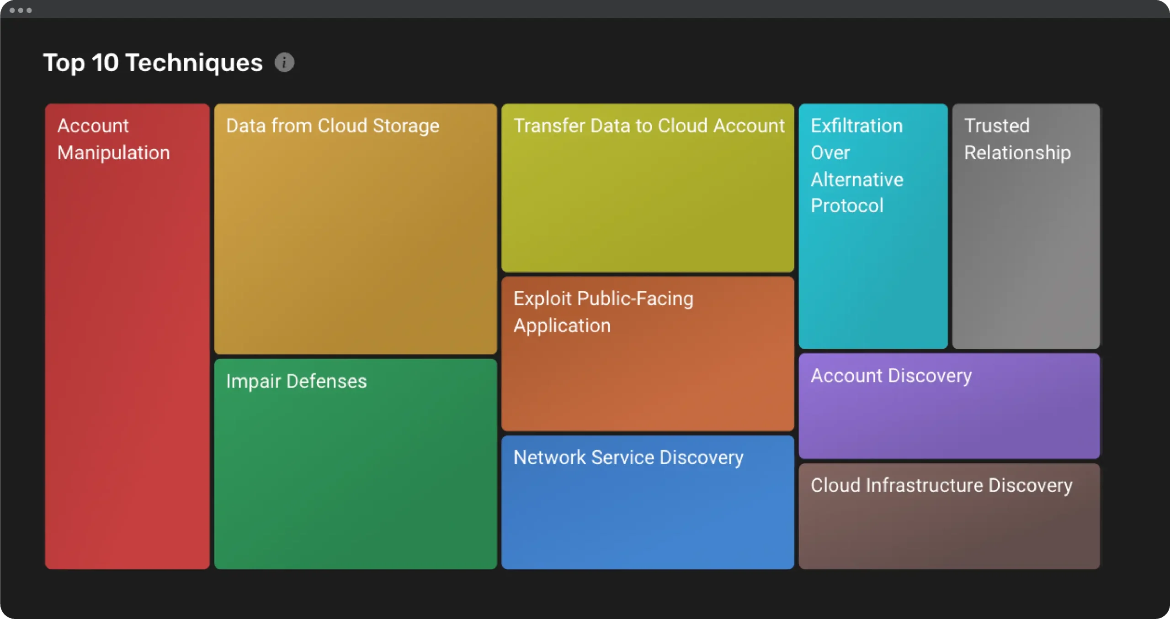Click the Top 10 Techniques heading

[153, 63]
